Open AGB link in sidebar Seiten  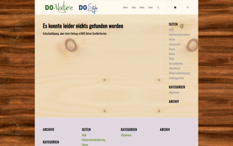pyautogui.click(x=171, y=30)
